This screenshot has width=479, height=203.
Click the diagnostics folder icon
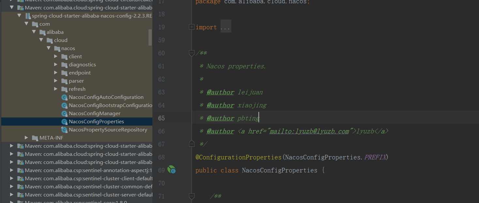pos(64,65)
